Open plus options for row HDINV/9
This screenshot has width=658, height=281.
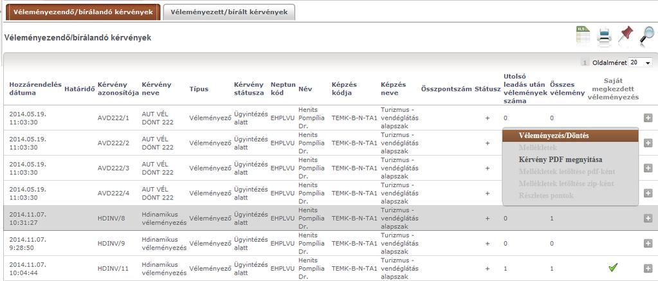[x=648, y=243]
